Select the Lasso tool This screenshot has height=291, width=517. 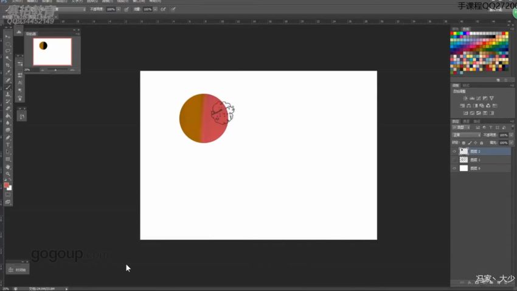point(8,51)
